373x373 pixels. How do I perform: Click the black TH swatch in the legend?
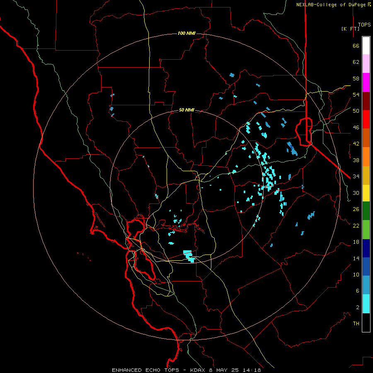pos(366,322)
